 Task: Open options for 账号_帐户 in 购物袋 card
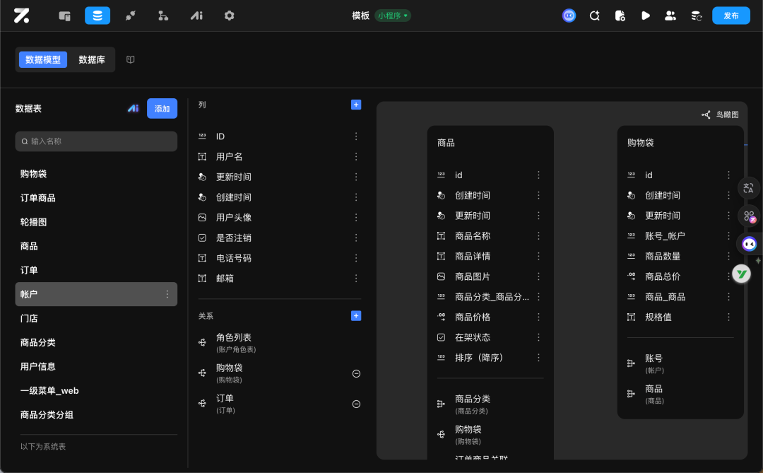pyautogui.click(x=728, y=235)
